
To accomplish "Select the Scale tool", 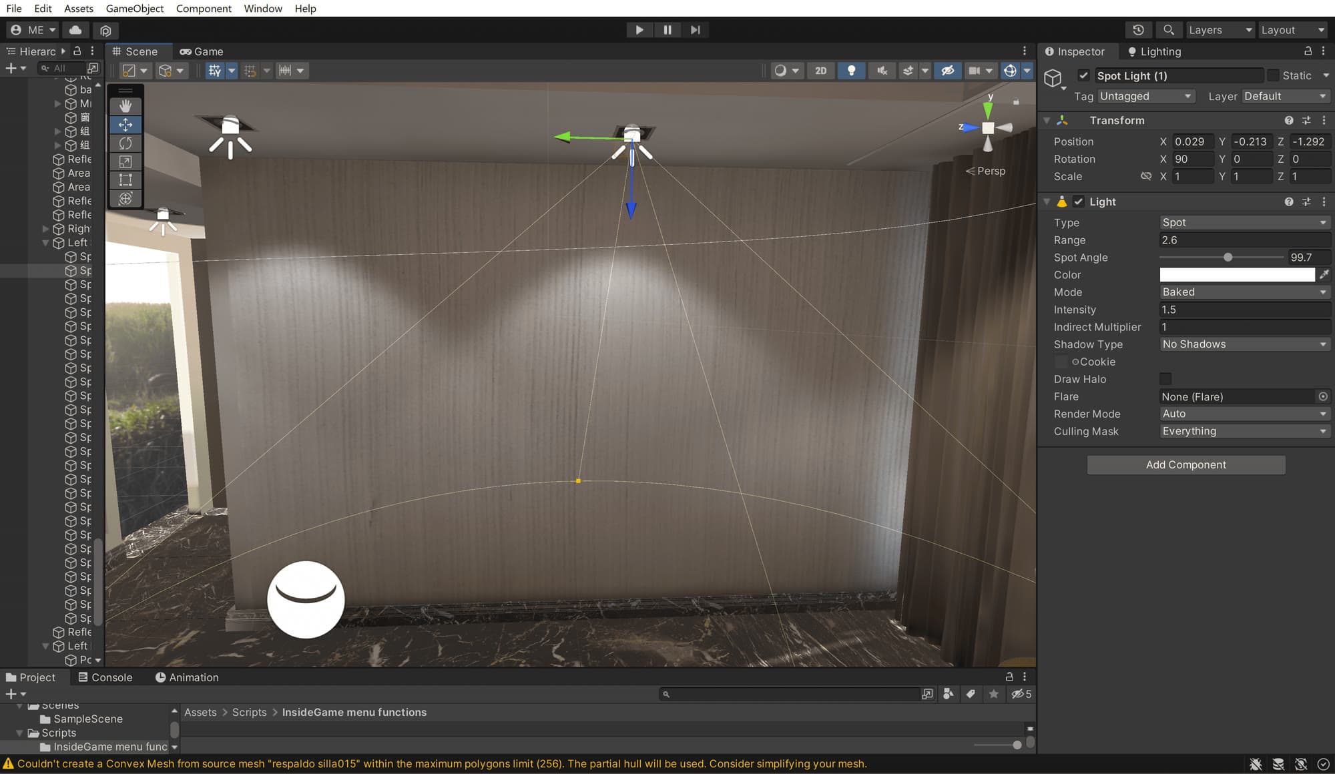I will click(x=125, y=161).
